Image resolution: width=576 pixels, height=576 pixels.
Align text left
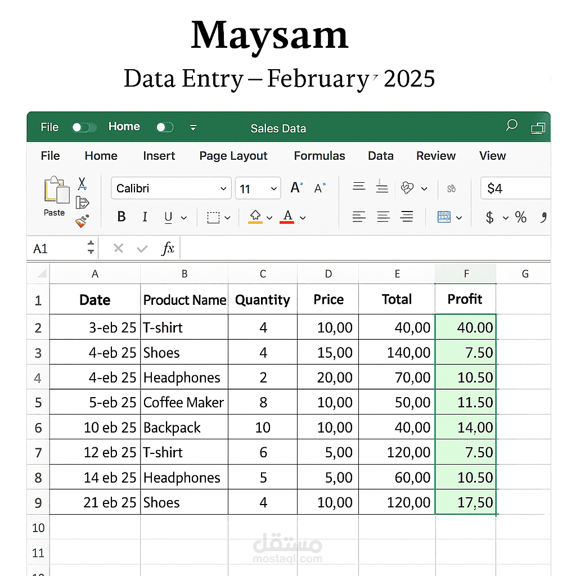coord(359,217)
